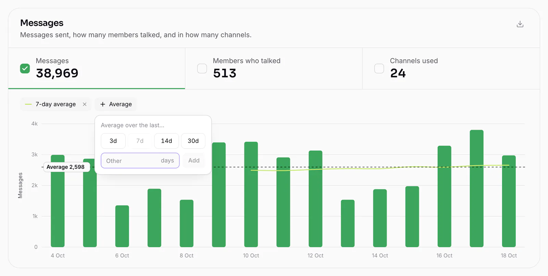This screenshot has width=548, height=276.
Task: Click the 7-day average legend chip
Action: tap(55, 104)
